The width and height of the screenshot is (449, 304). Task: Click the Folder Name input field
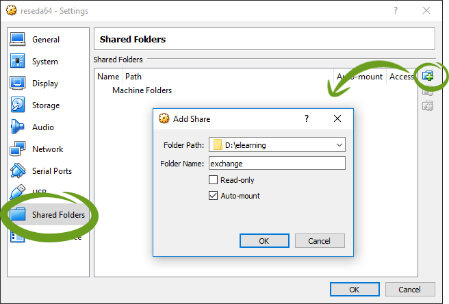click(x=277, y=164)
